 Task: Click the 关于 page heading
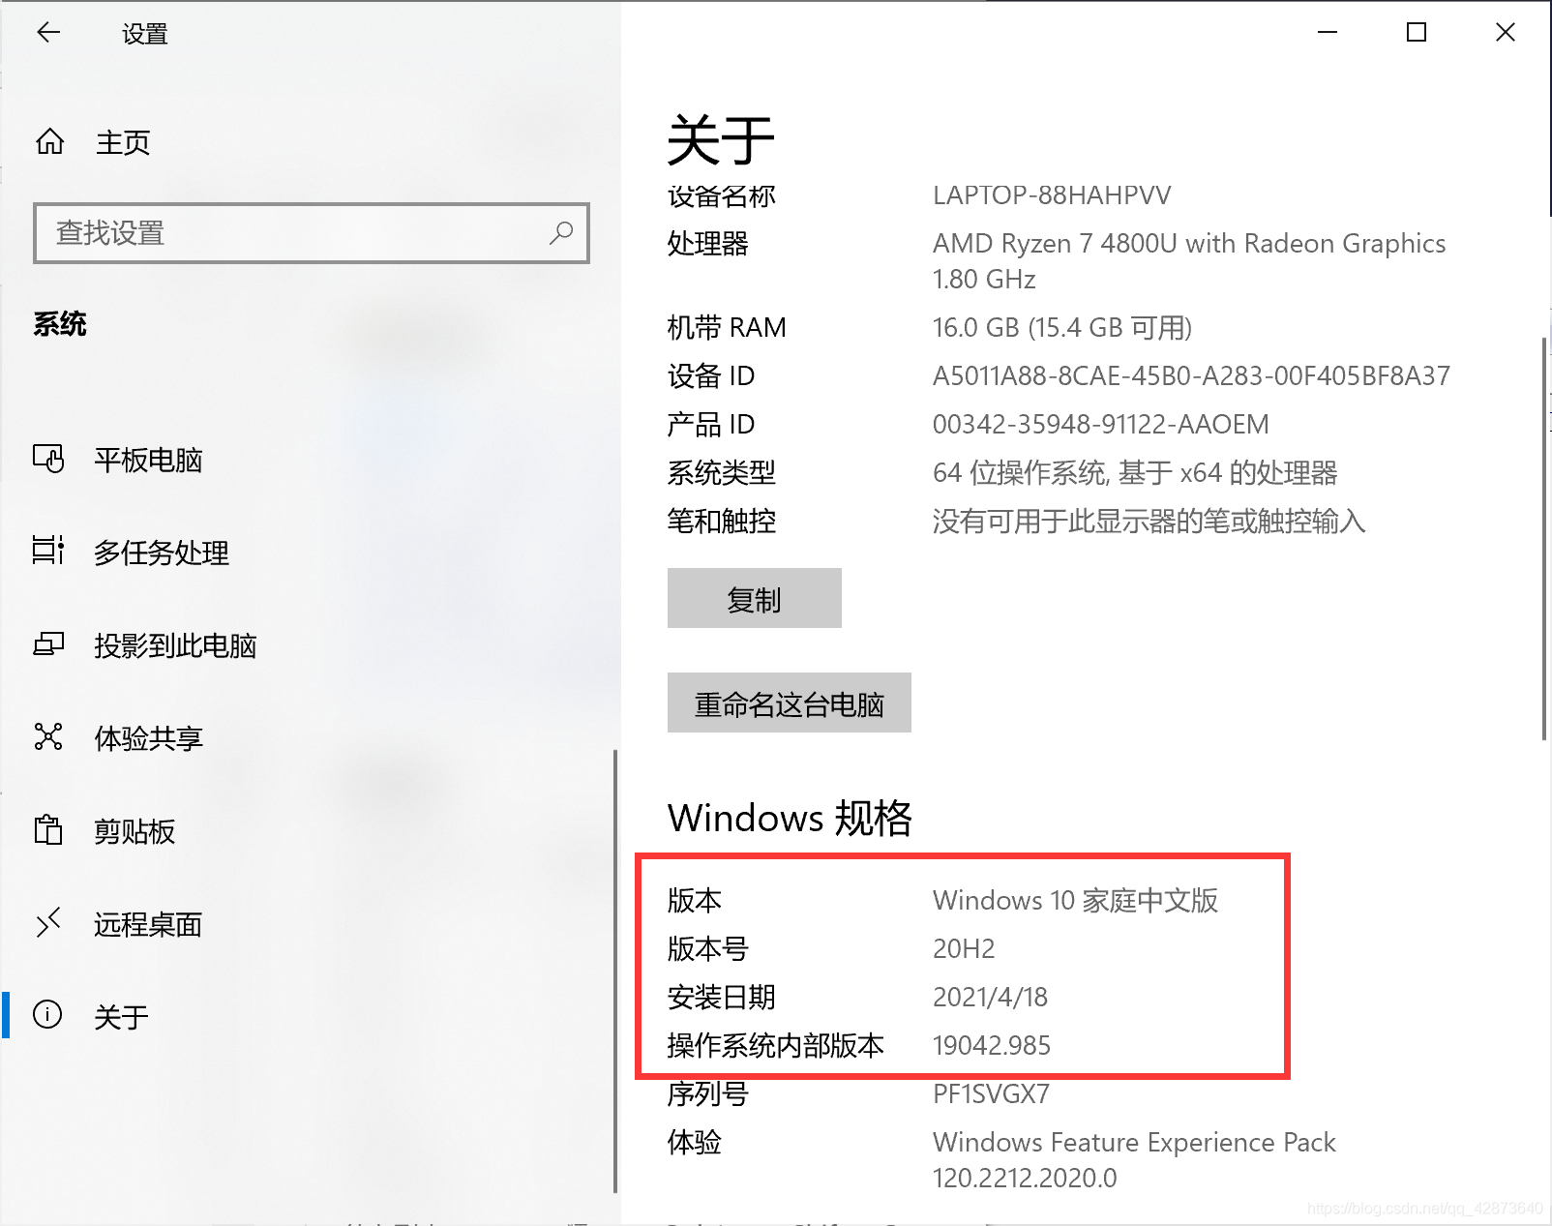721,140
